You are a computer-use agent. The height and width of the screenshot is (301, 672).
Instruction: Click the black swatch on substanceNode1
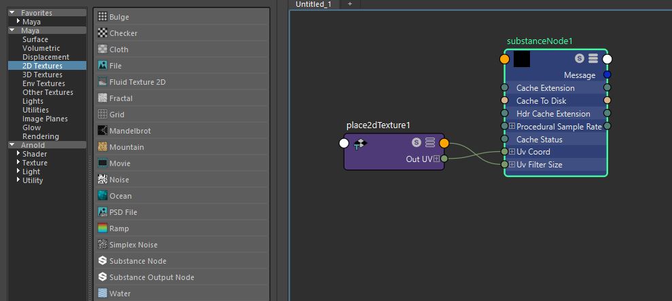[x=522, y=60]
